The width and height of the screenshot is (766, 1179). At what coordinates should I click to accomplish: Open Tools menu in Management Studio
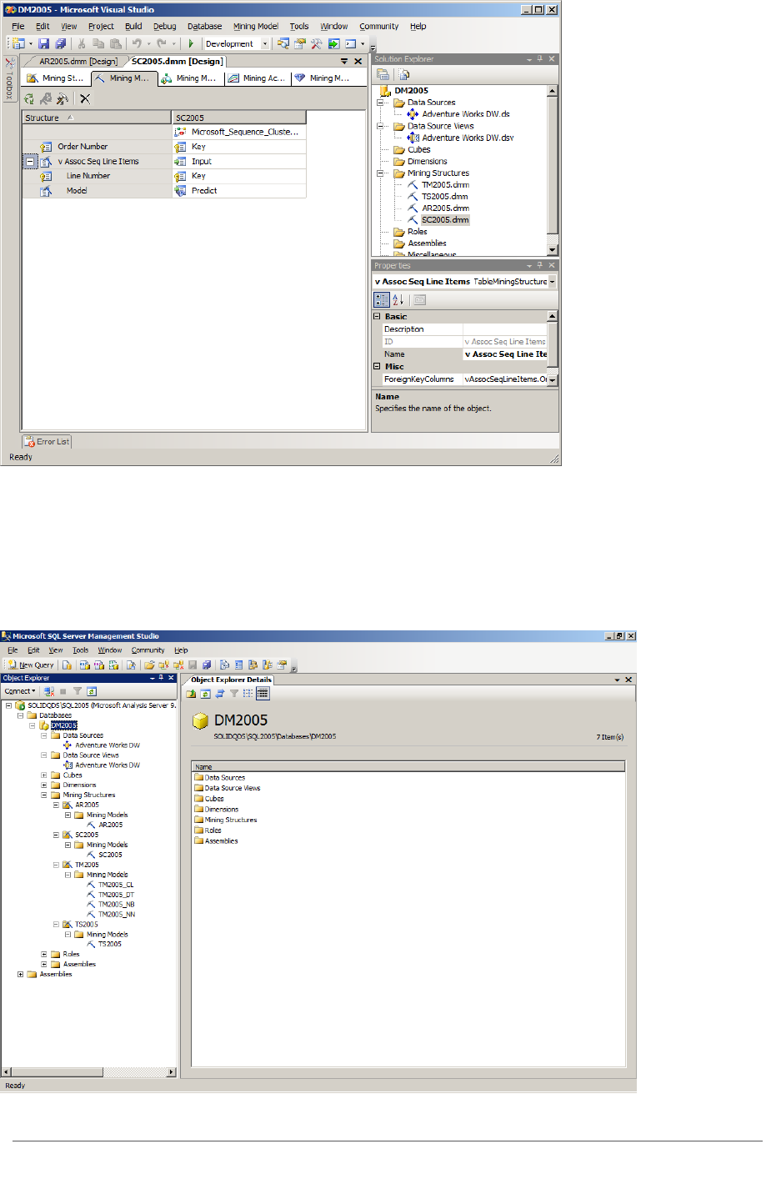click(80, 650)
